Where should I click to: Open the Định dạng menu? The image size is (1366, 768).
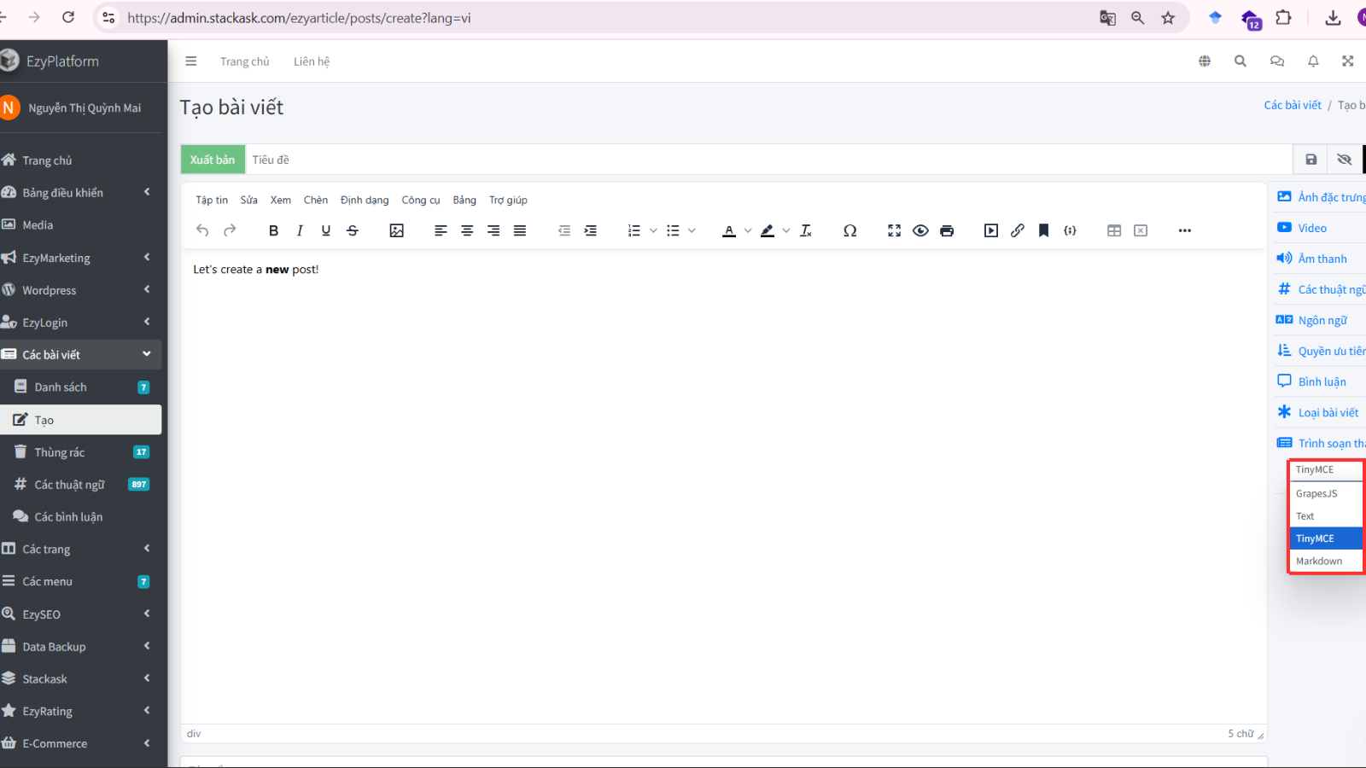tap(365, 200)
